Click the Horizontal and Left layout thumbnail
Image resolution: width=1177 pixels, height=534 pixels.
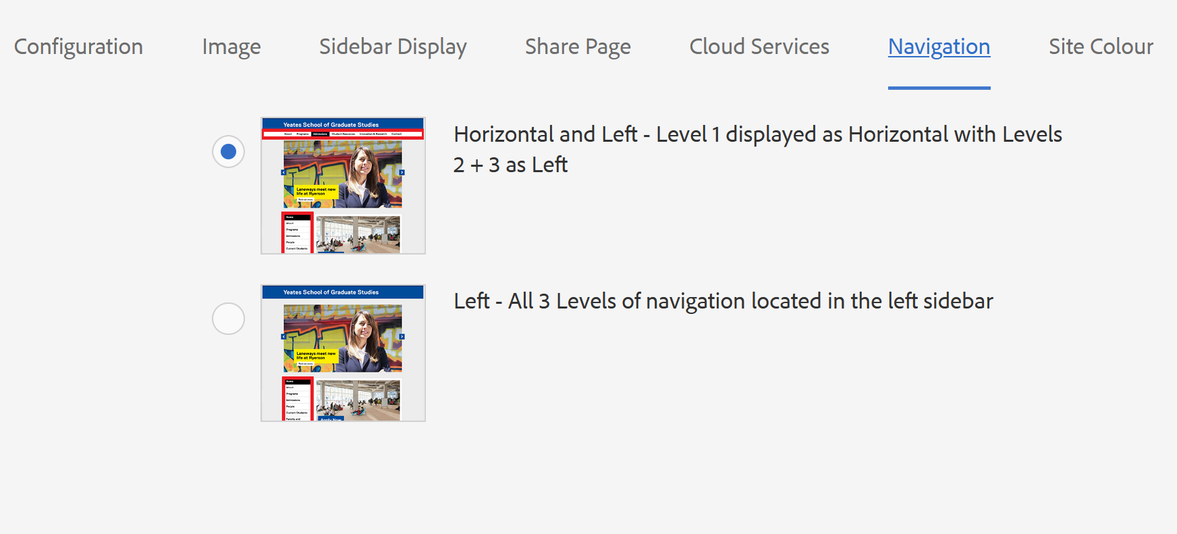tap(343, 186)
